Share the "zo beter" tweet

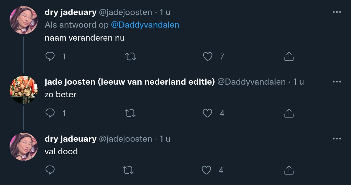(x=289, y=113)
